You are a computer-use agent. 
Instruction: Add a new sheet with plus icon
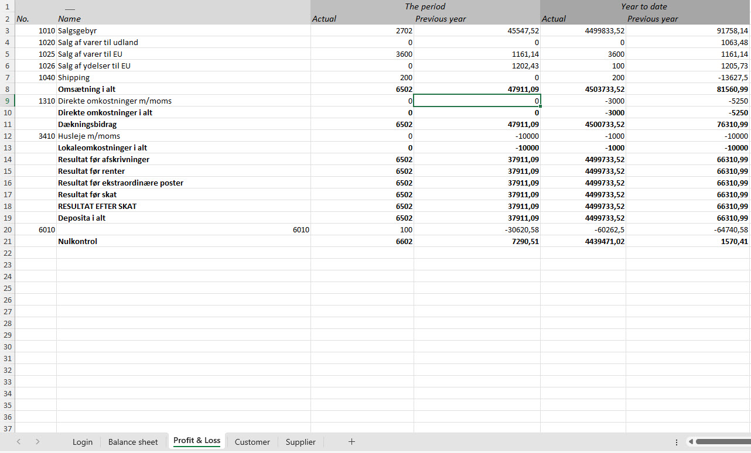pyautogui.click(x=351, y=442)
